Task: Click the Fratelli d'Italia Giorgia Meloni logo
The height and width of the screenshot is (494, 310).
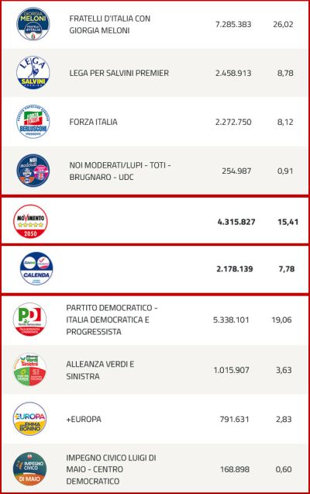Action: (x=33, y=24)
